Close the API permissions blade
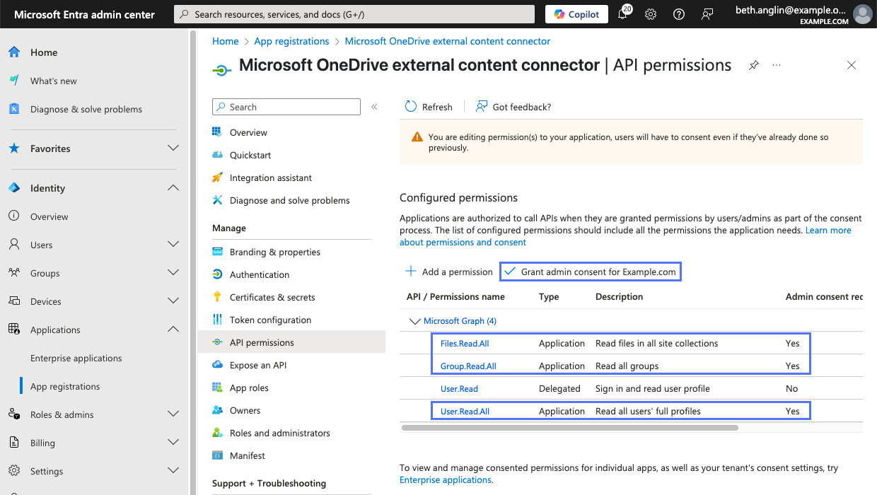 (x=852, y=65)
